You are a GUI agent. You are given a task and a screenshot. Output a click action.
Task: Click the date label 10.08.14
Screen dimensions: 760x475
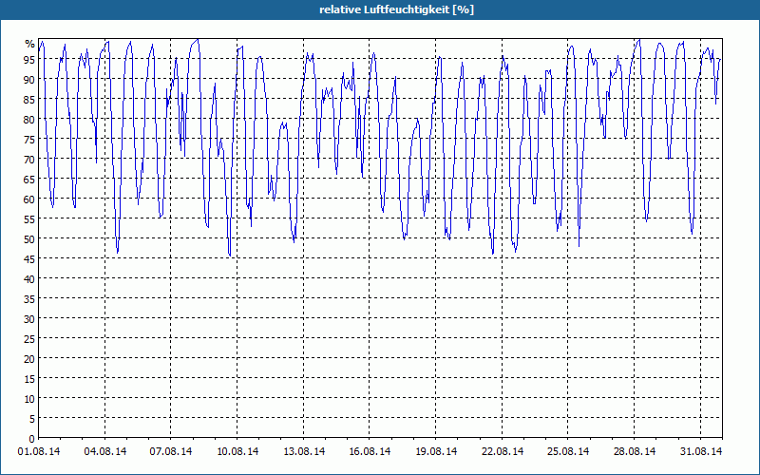(237, 451)
